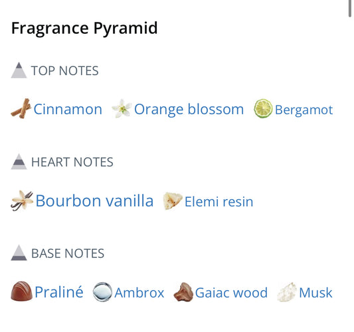The image size is (354, 332).
Task: Click the cinnamon sticks icon
Action: tap(21, 108)
